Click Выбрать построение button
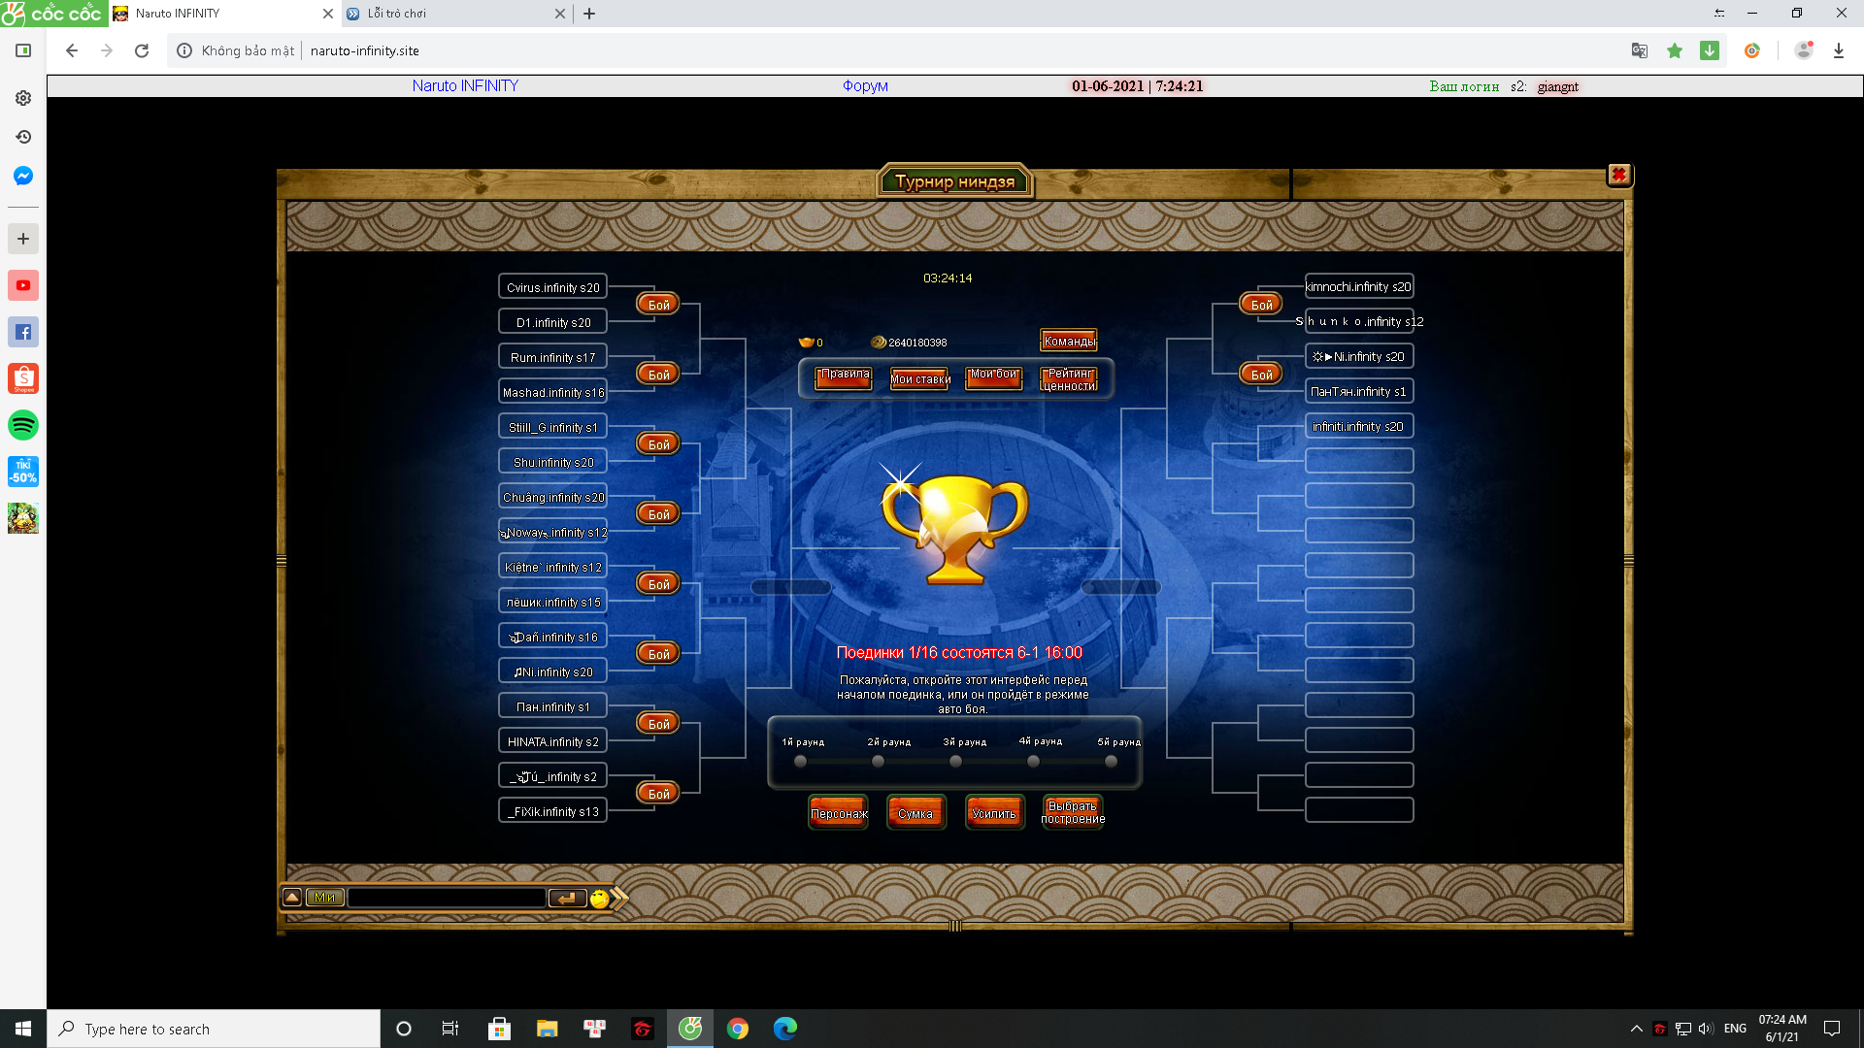 1073,812
